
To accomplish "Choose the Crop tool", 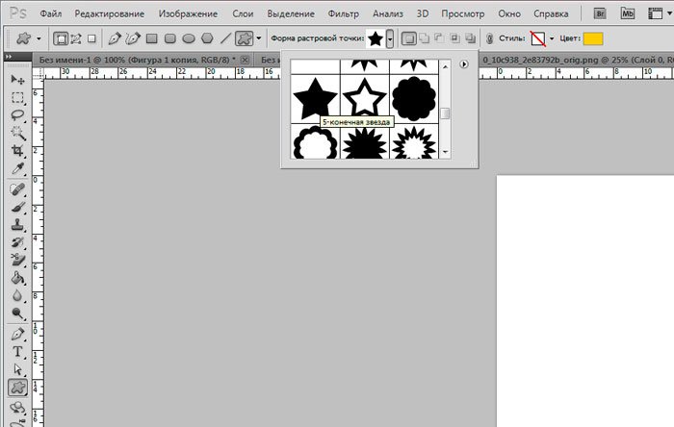I will pyautogui.click(x=17, y=151).
